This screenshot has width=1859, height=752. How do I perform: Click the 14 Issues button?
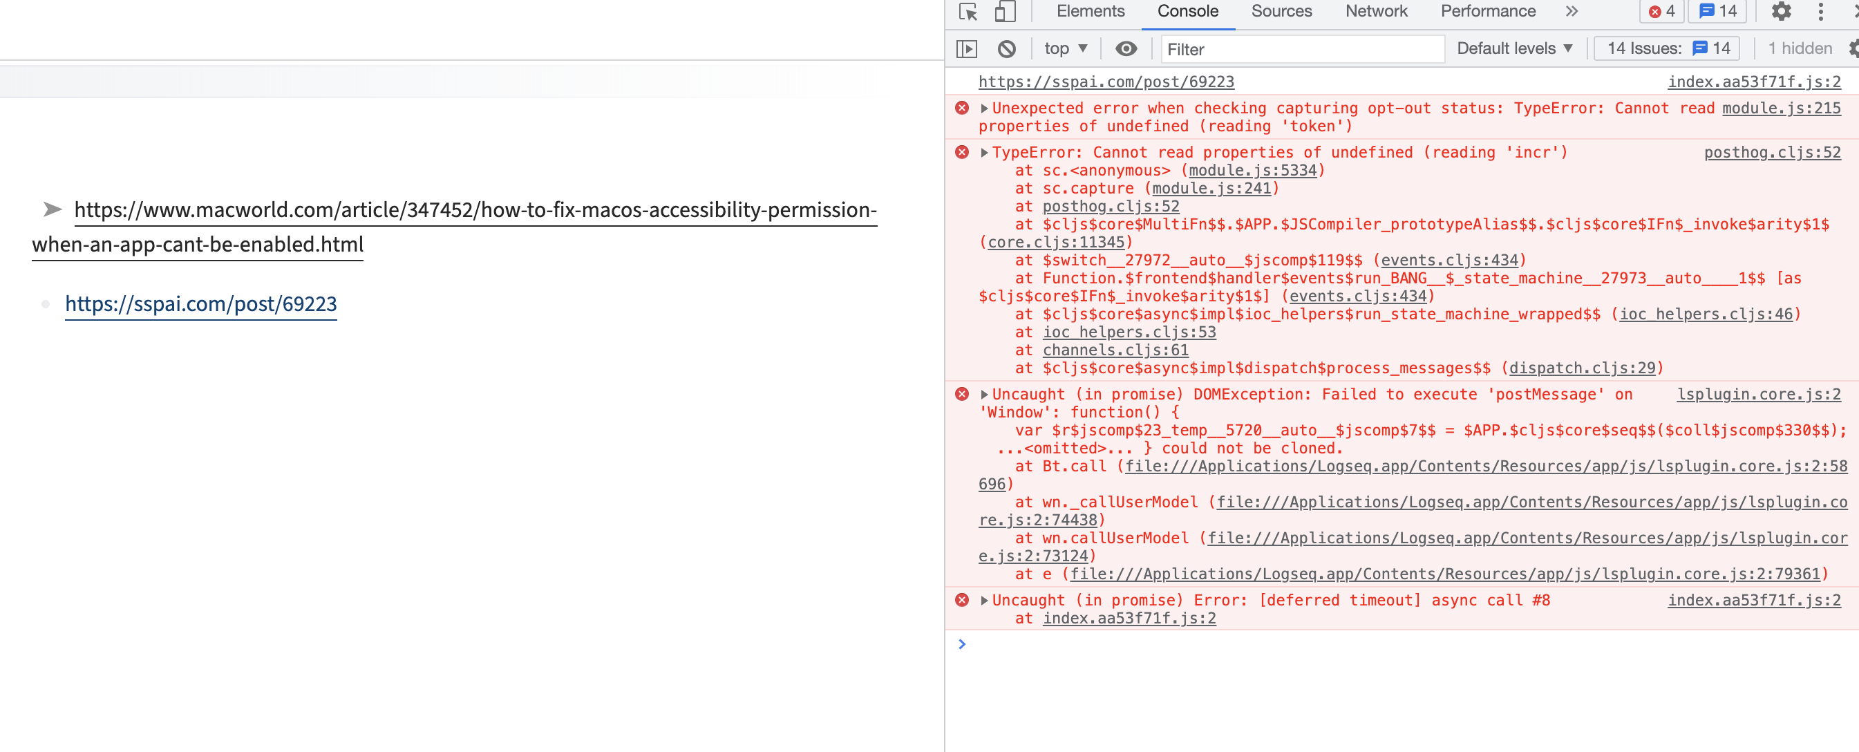1665,48
